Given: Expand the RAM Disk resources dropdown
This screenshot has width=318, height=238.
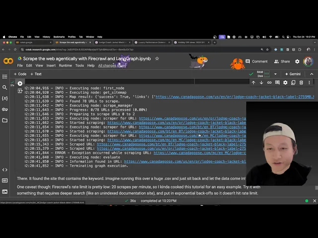Looking at the screenshot, I should coord(275,74).
